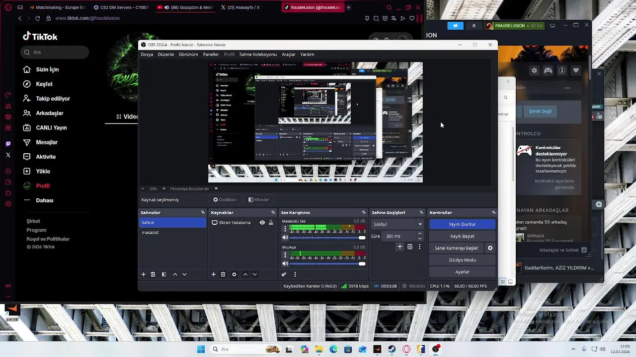Add a scene transition with plus icon
The width and height of the screenshot is (636, 357).
[399, 246]
